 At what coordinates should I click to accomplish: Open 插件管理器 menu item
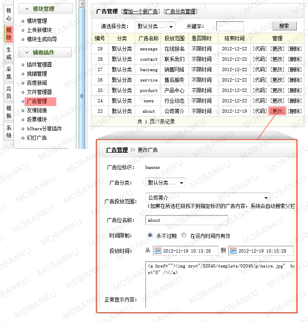[40, 64]
